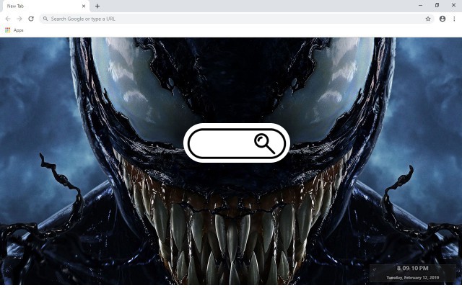Close the browser window
The height and width of the screenshot is (288, 462).
click(x=453, y=5)
